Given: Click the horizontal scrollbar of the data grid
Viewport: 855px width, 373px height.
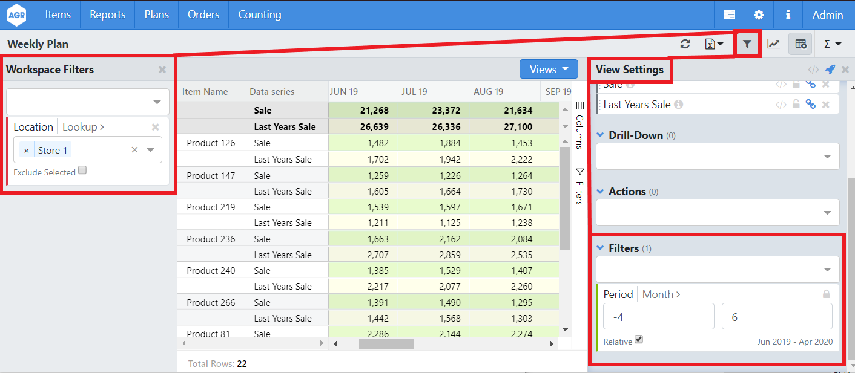Looking at the screenshot, I should pyautogui.click(x=386, y=343).
